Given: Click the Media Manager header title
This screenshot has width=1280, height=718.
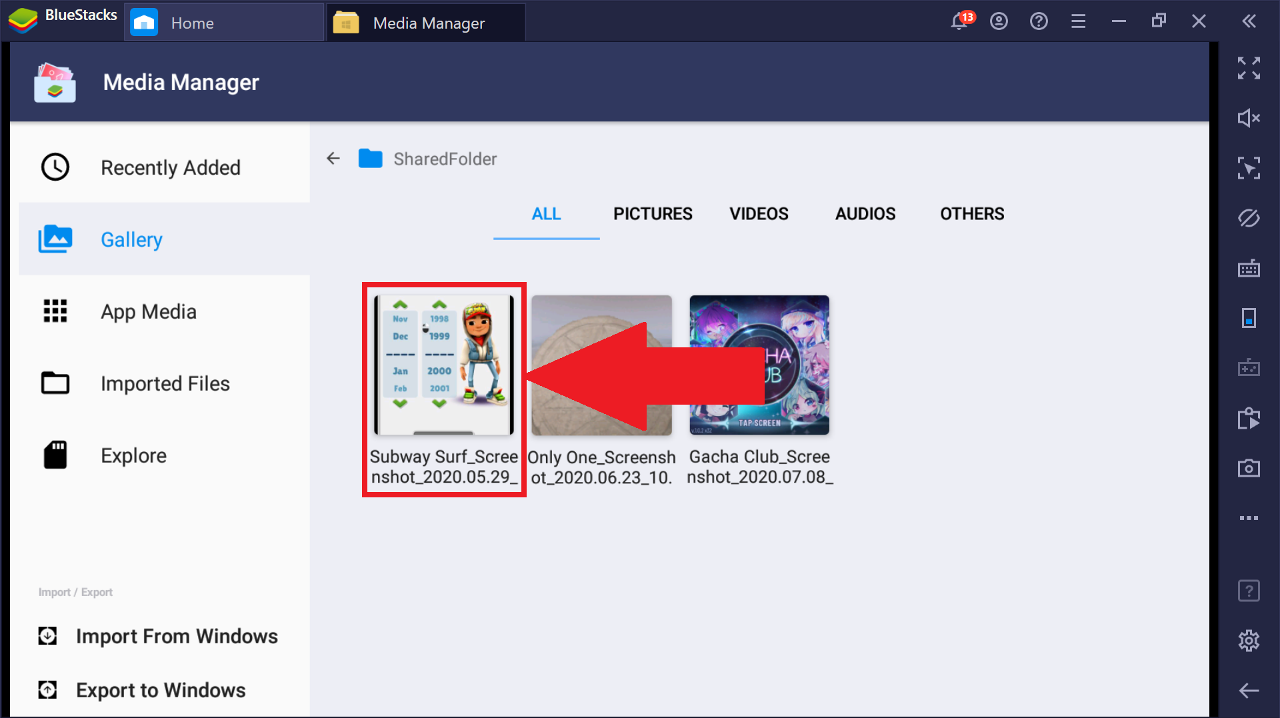Looking at the screenshot, I should click(x=181, y=83).
